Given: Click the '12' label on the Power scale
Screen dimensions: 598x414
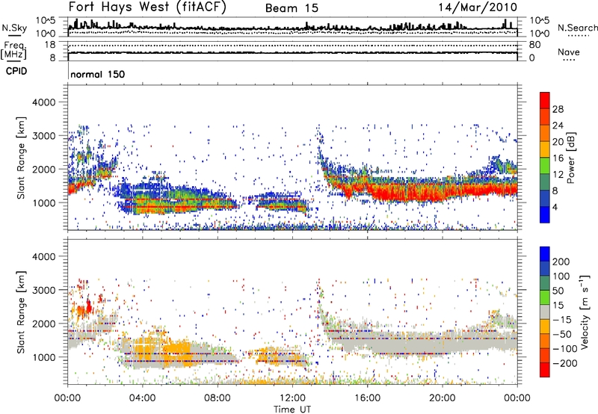Looking at the screenshot, I should point(558,175).
